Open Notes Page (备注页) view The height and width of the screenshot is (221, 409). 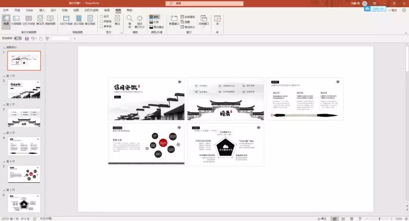pyautogui.click(x=40, y=20)
